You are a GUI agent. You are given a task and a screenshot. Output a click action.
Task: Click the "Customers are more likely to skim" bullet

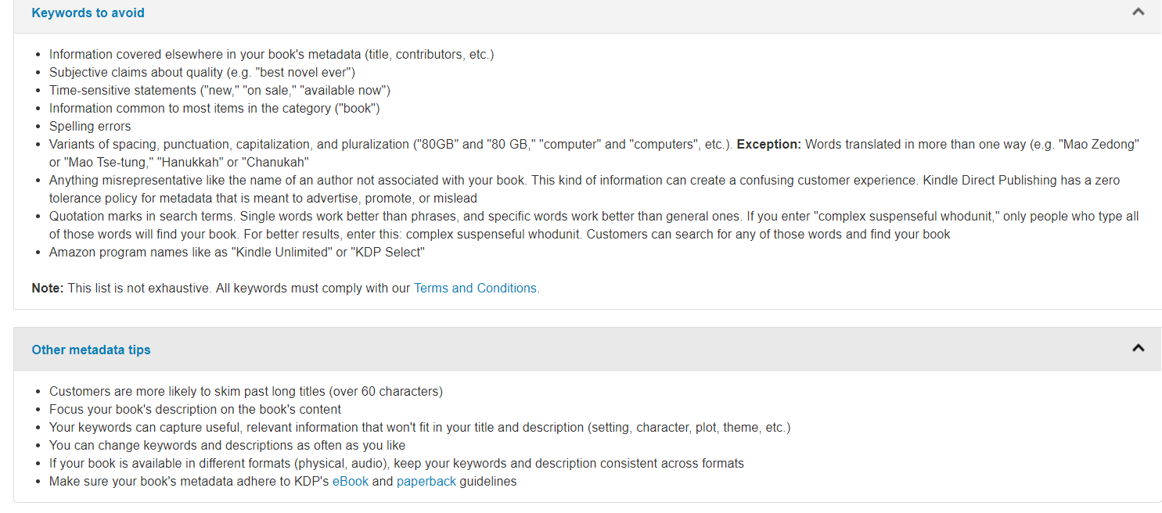tap(246, 392)
